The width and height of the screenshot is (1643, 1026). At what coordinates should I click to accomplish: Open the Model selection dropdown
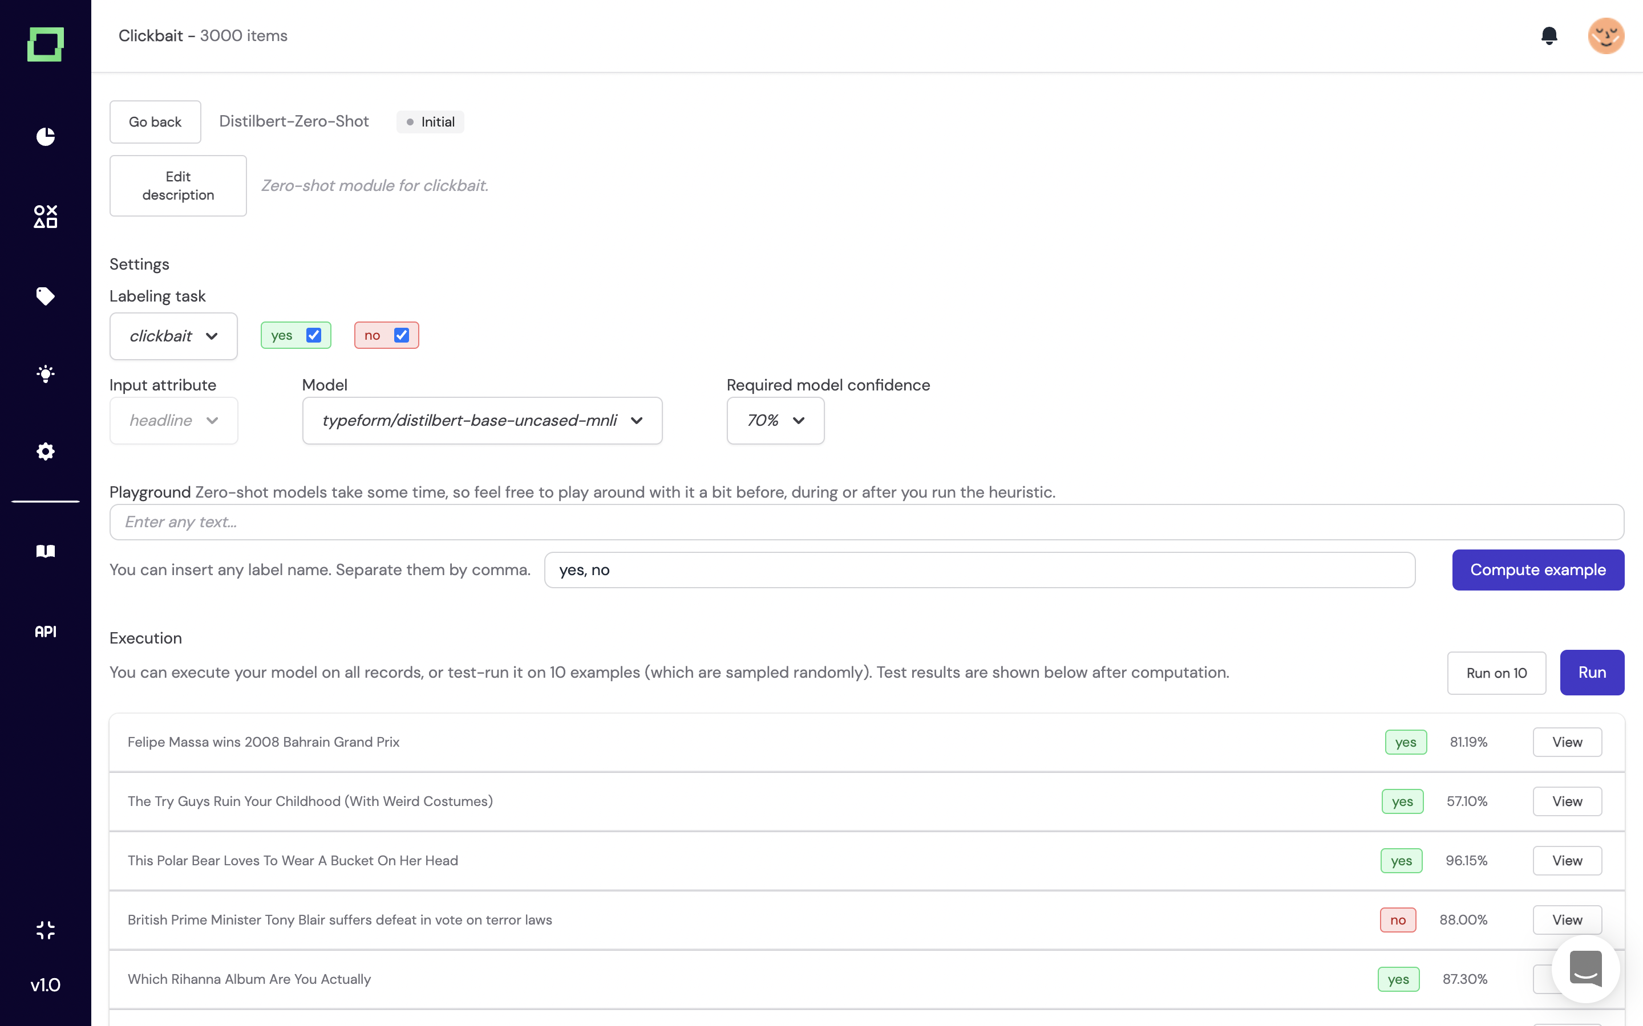[482, 421]
